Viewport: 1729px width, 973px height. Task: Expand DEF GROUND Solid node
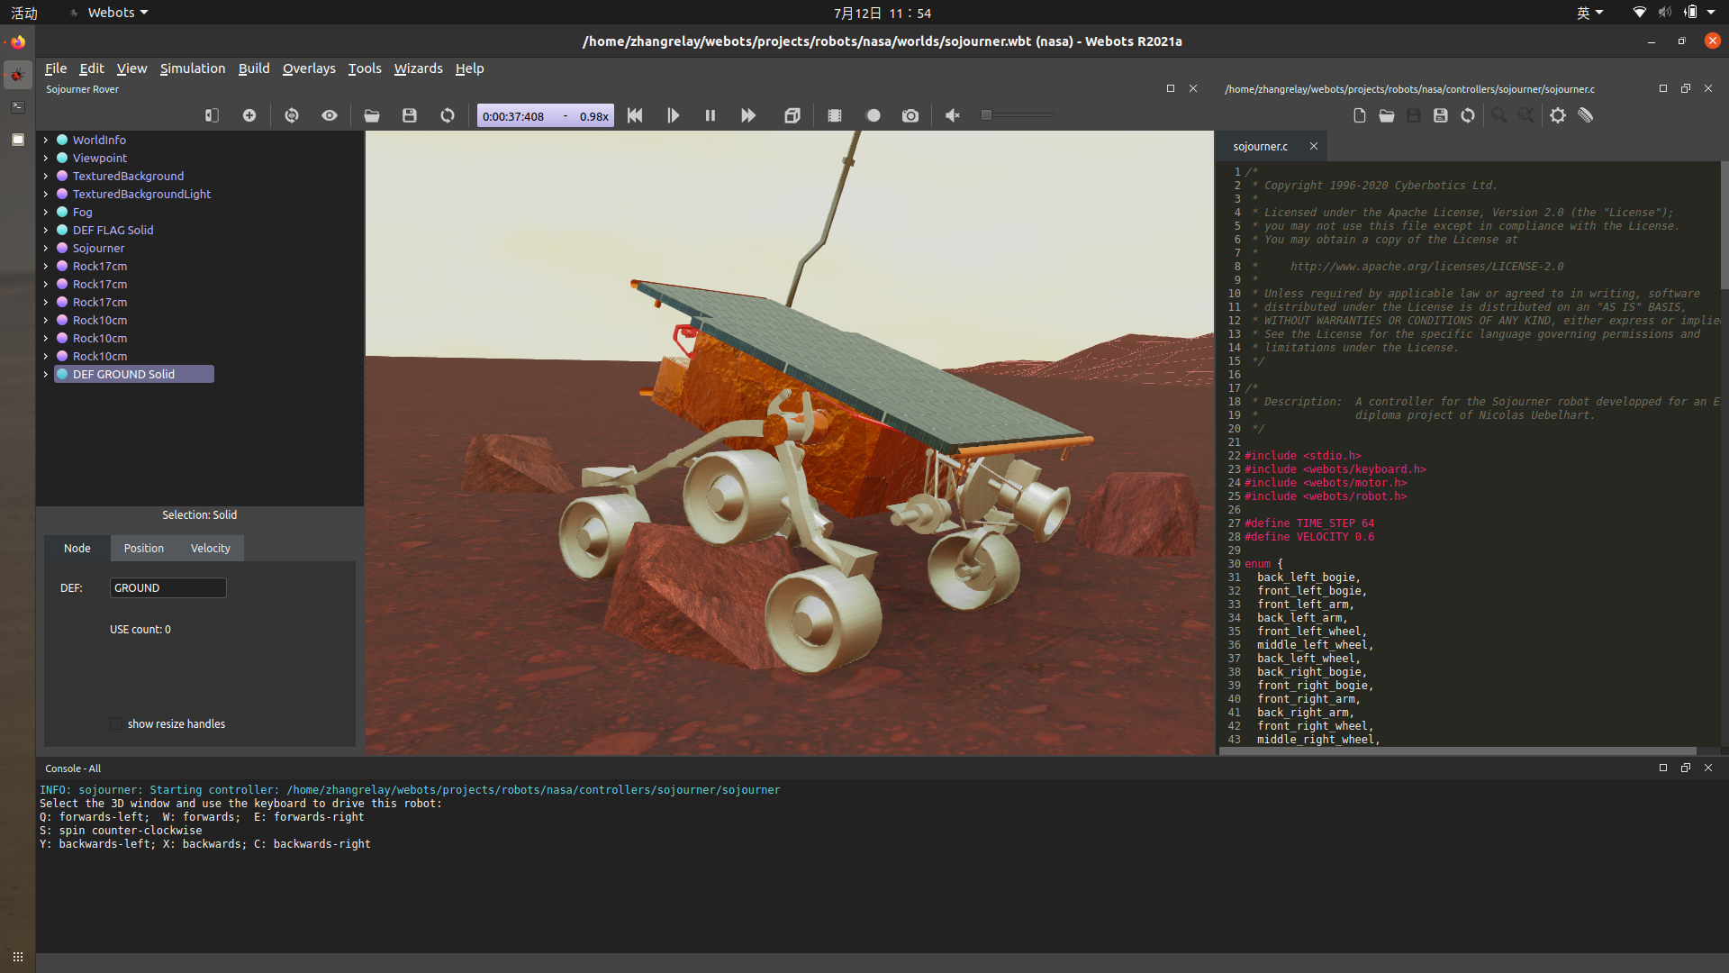click(46, 374)
